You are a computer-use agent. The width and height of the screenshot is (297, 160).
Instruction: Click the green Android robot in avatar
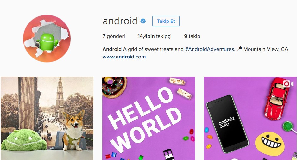(47, 42)
